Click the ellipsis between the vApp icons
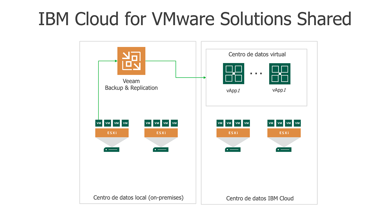This screenshot has width=390, height=219. coord(256,73)
